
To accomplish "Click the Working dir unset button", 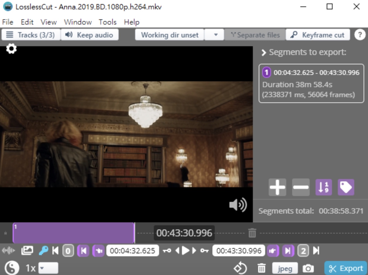I will coord(170,35).
